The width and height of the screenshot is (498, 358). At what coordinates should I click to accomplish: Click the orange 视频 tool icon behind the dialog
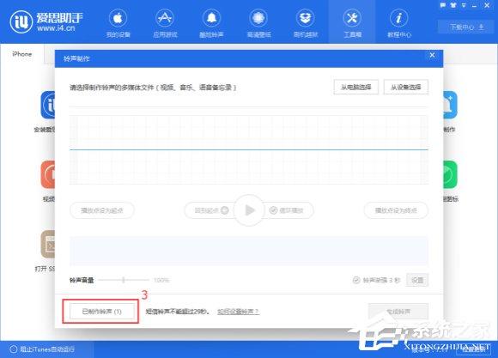(x=47, y=175)
